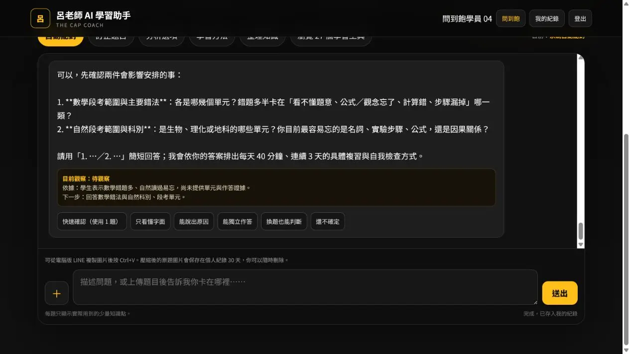
Task: Choose the 能說出原因 option
Action: point(194,222)
